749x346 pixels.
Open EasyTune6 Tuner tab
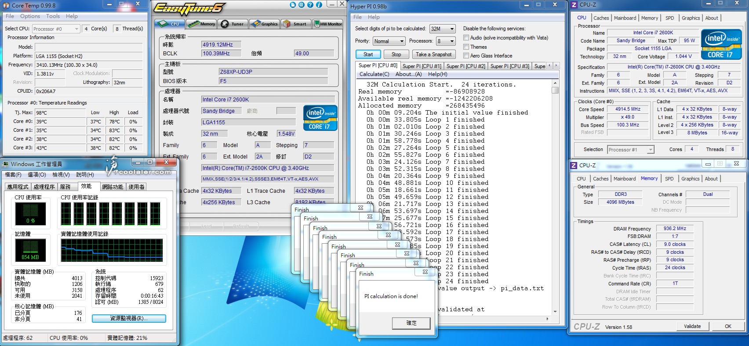(233, 24)
